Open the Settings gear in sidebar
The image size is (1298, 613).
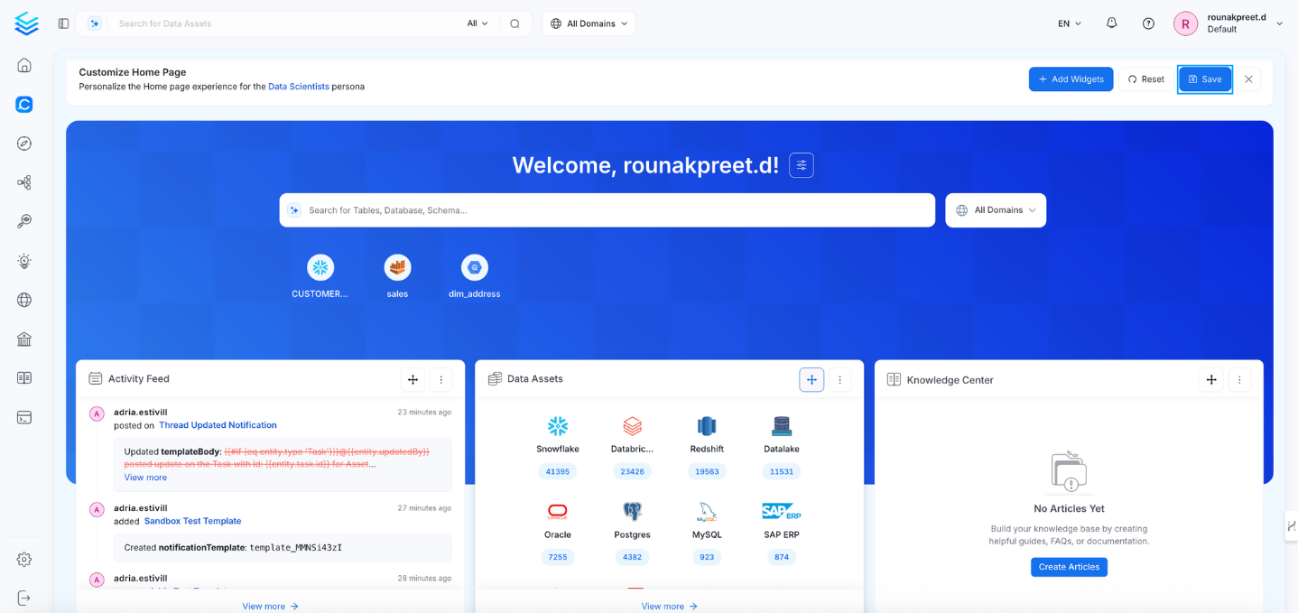coord(24,560)
